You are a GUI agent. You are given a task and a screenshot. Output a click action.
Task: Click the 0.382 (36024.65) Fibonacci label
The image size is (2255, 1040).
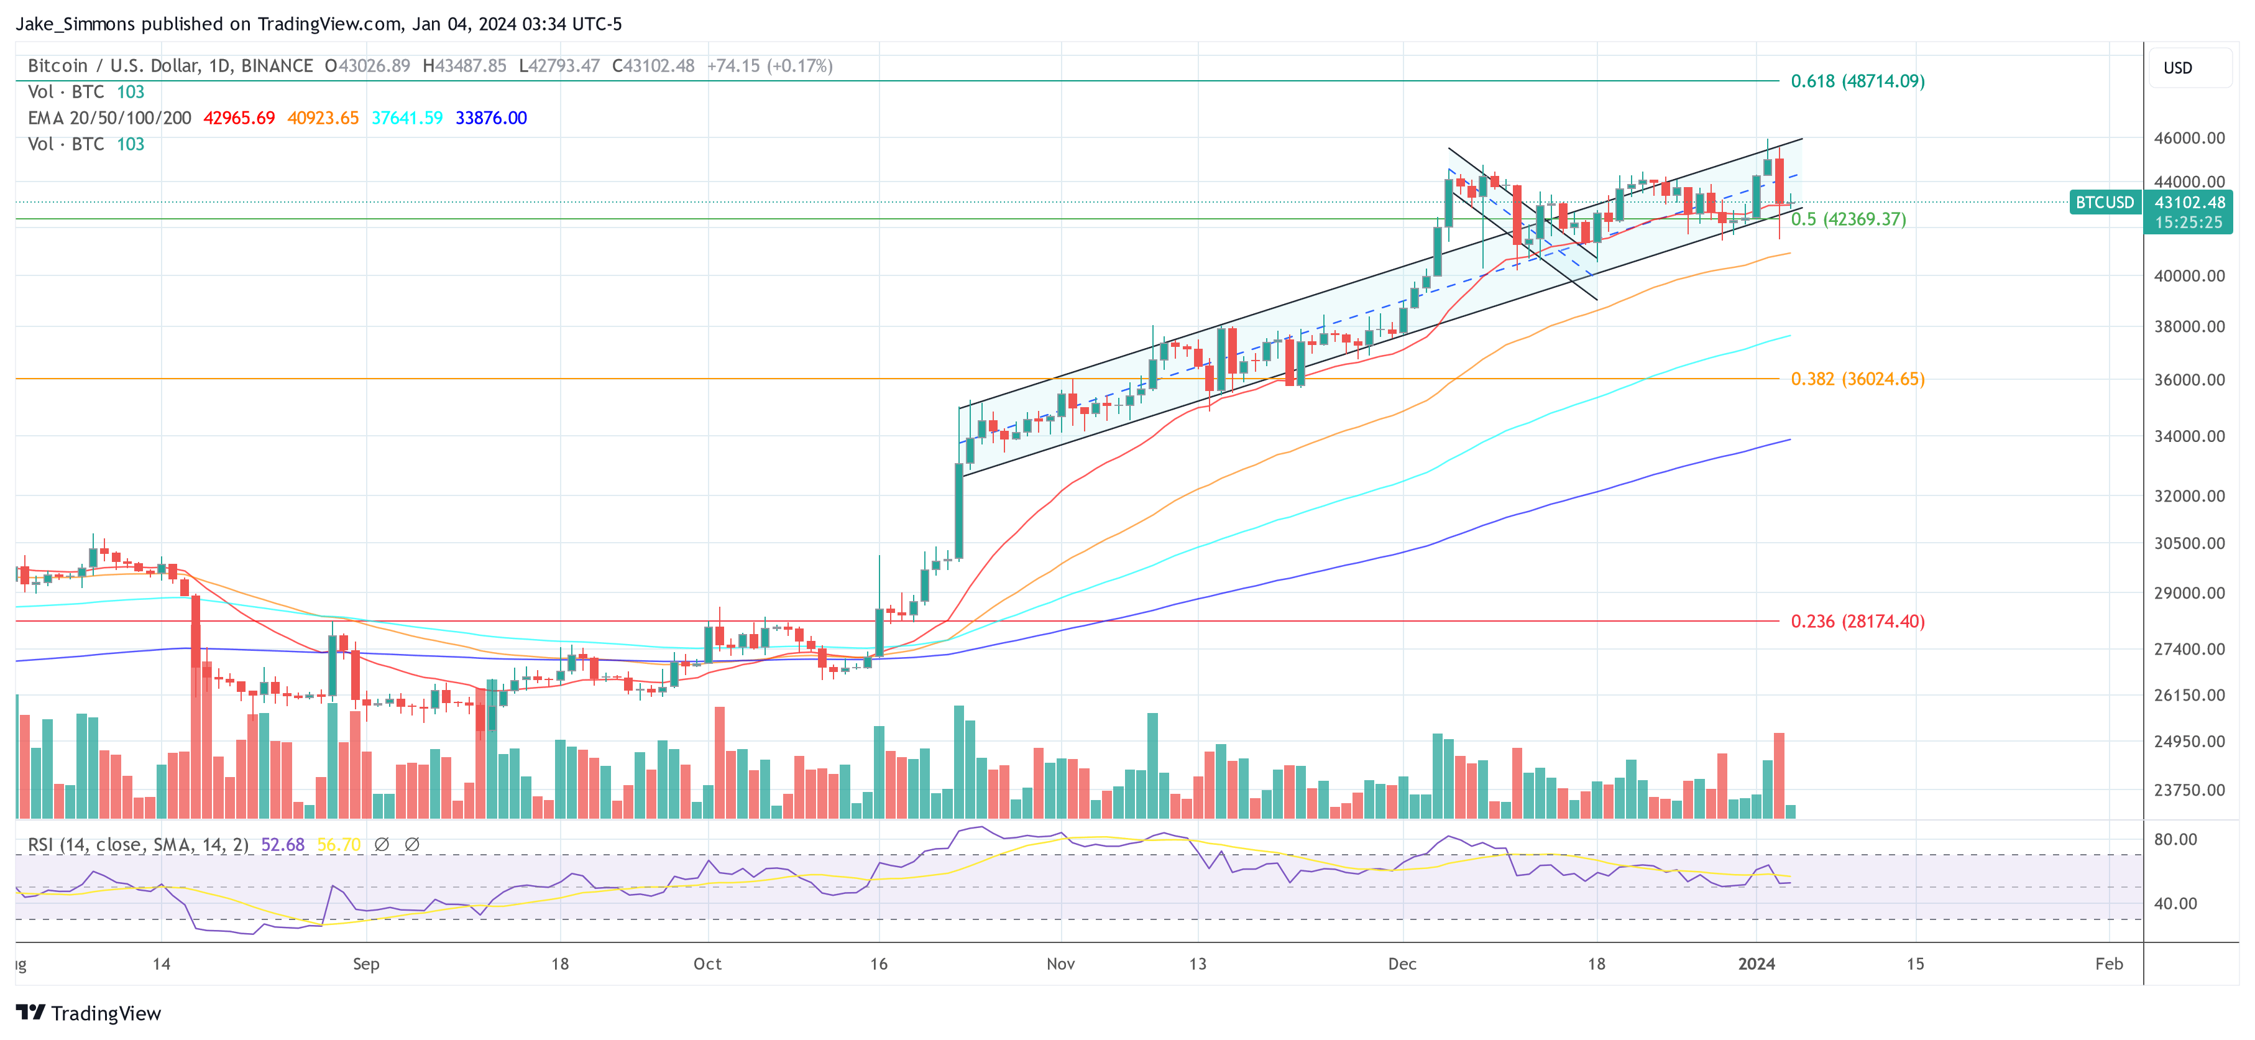click(x=1858, y=379)
